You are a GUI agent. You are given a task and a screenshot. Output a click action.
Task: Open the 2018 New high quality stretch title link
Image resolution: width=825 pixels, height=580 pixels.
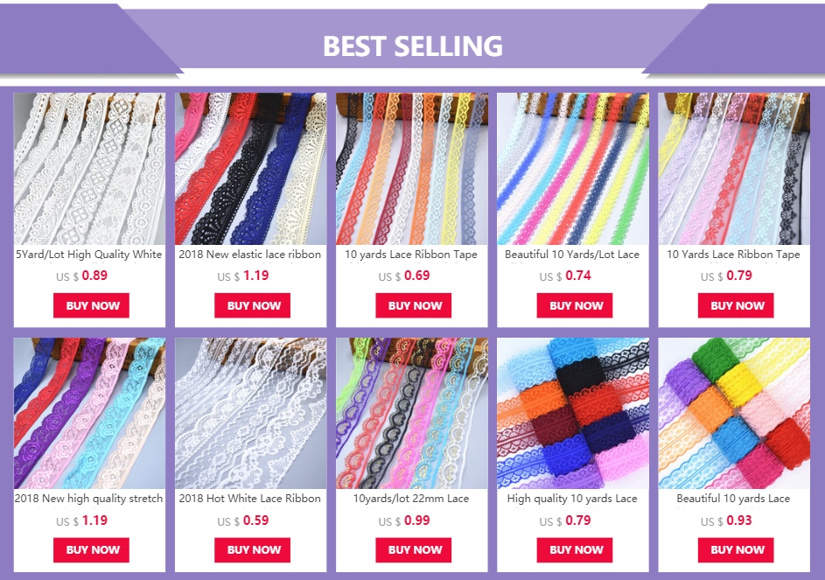click(89, 499)
